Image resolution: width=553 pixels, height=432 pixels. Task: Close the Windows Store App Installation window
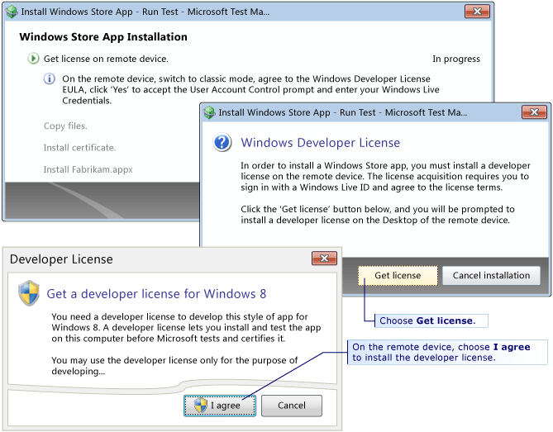[477, 12]
